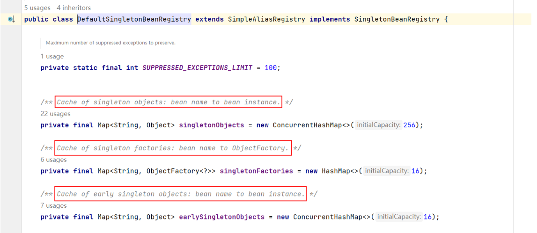537x233 pixels.
Task: Click the SingletonBeanRegistry interface name
Action: click(x=397, y=19)
